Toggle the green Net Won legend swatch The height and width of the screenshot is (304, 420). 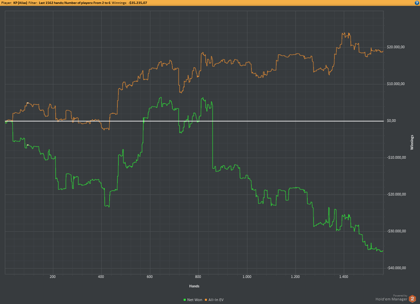(x=185, y=300)
